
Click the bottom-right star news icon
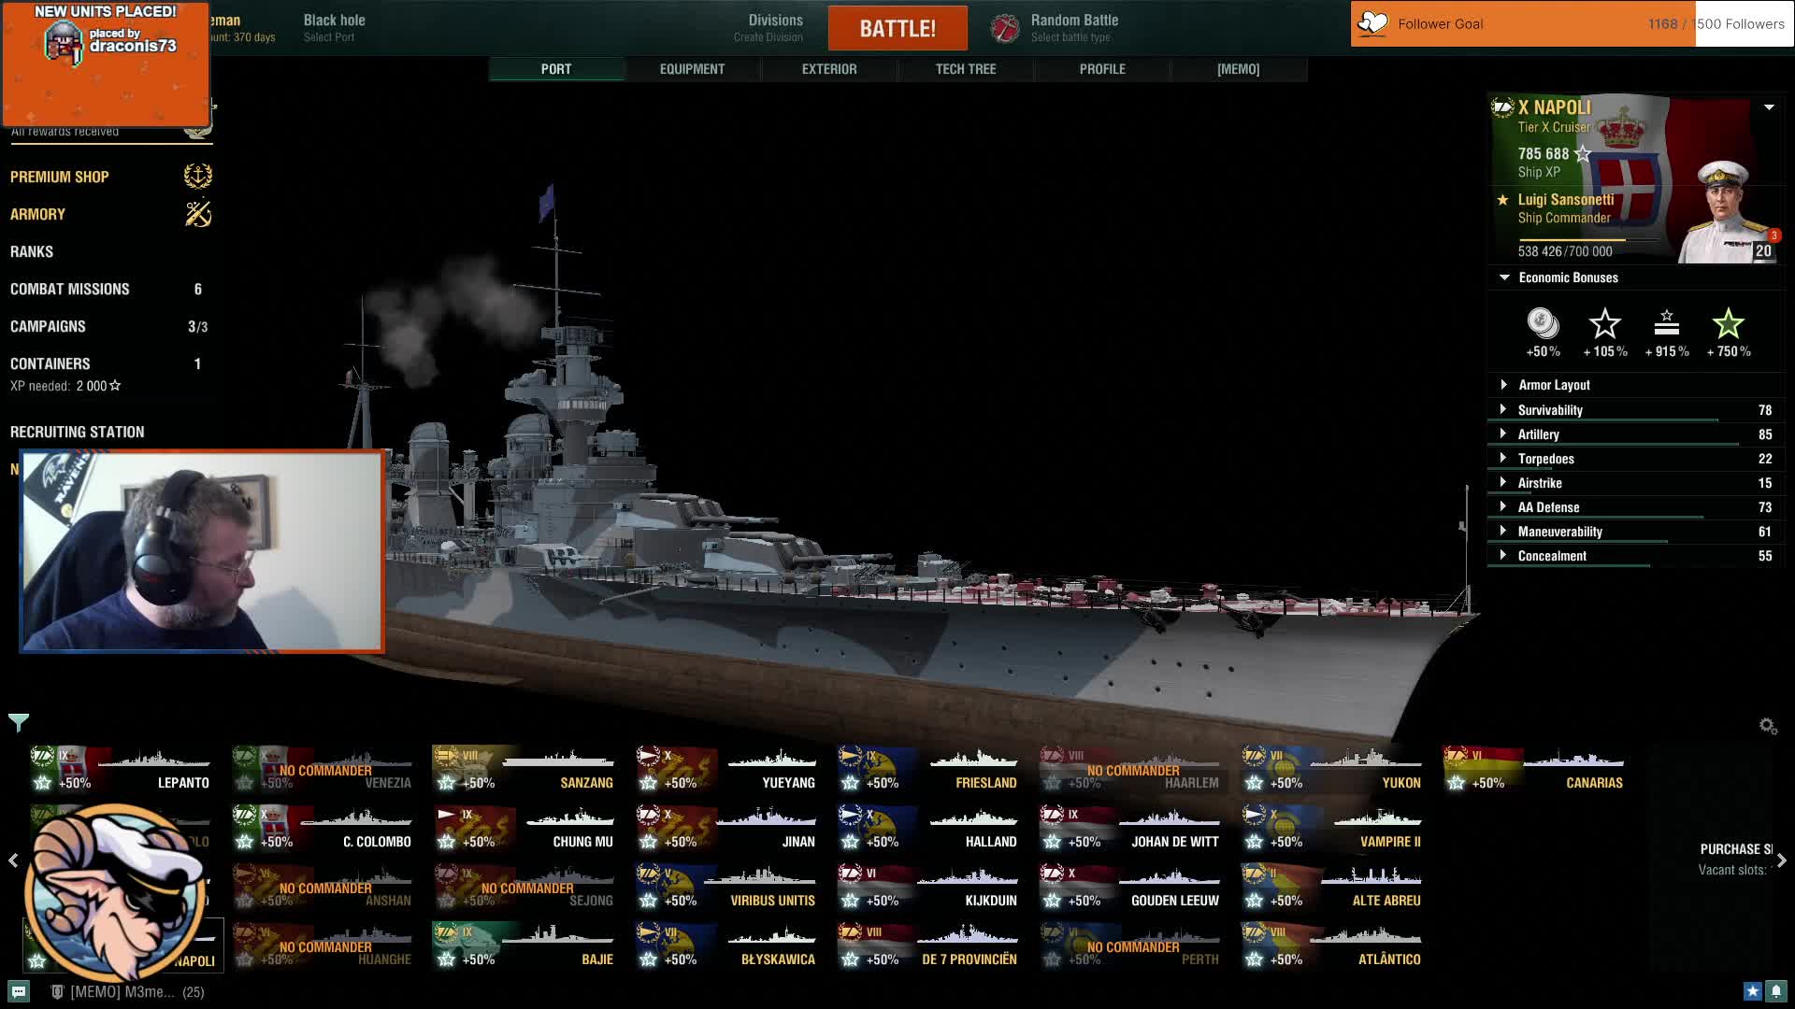(1752, 991)
